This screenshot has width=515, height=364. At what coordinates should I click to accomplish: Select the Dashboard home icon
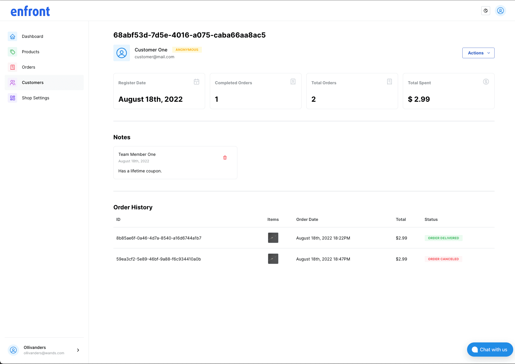pyautogui.click(x=12, y=36)
